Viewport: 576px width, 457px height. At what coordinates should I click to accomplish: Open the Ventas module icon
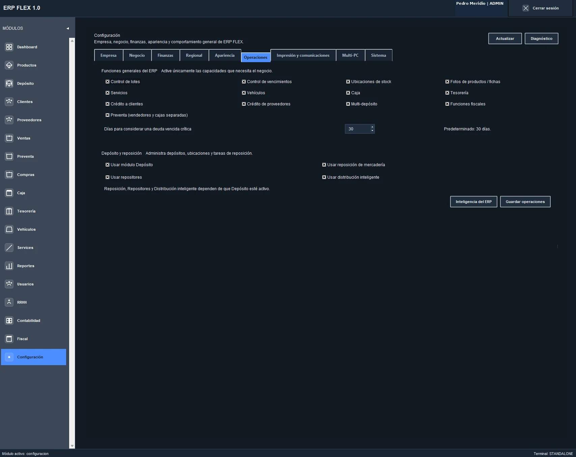(9, 138)
